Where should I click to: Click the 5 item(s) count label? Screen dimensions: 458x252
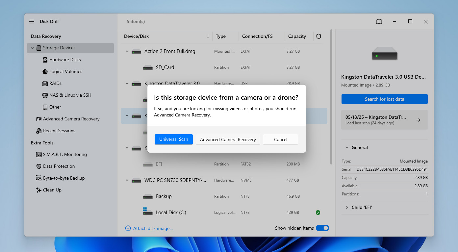(136, 21)
